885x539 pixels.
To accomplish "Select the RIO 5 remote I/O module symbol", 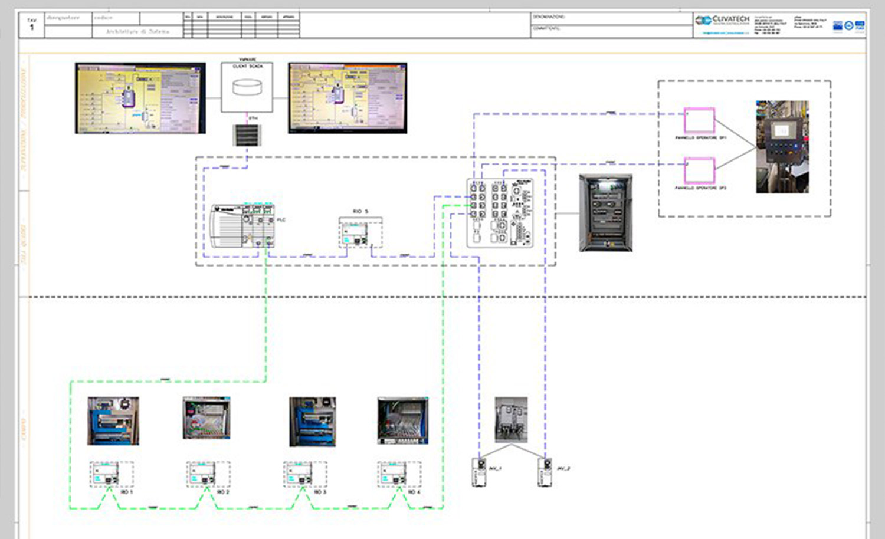I will click(x=360, y=233).
